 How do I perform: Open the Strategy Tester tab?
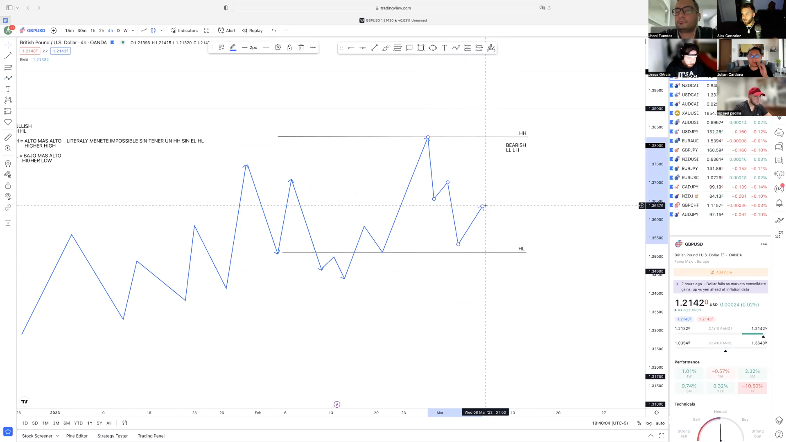click(x=113, y=436)
